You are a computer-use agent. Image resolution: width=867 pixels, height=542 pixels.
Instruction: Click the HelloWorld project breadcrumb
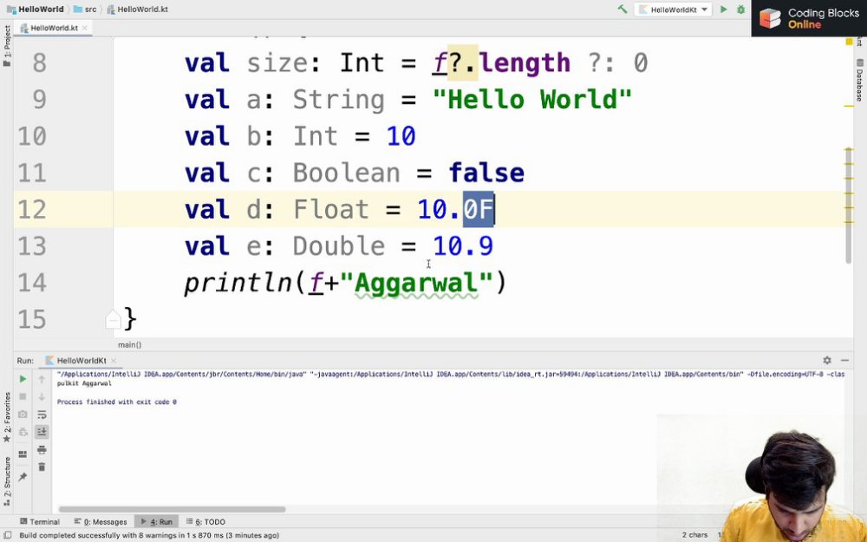35,10
